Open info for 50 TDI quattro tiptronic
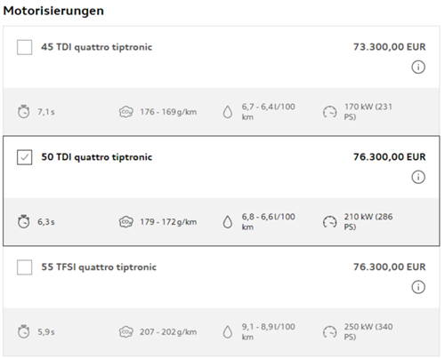 click(x=418, y=177)
